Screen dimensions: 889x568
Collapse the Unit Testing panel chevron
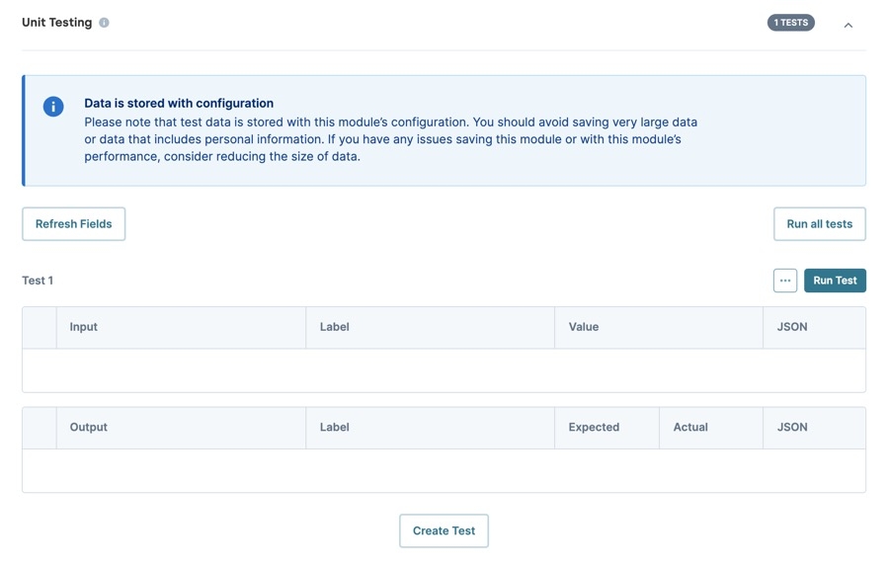tap(849, 25)
